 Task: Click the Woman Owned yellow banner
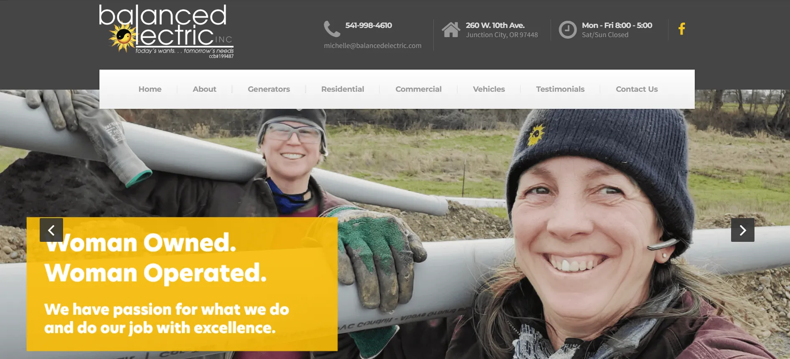(182, 284)
